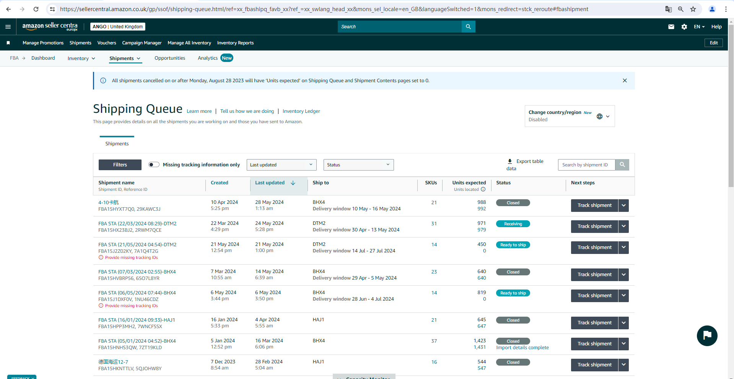Open browser three-dot menu
The image size is (734, 379).
pos(726,9)
